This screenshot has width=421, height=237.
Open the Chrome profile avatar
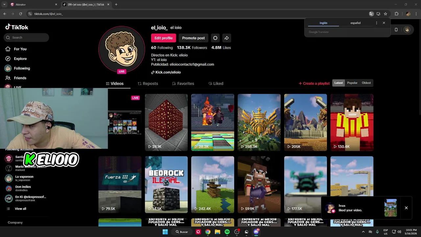(x=408, y=14)
